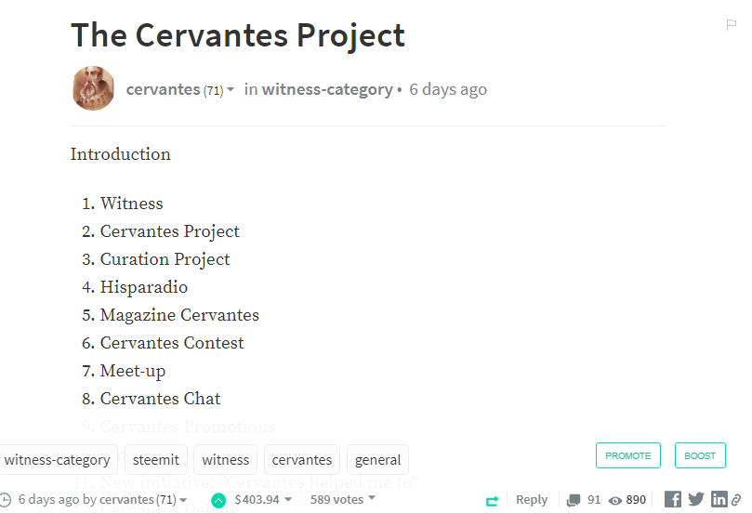The height and width of the screenshot is (513, 752).
Task: Select the steemit tag
Action: coord(156,460)
